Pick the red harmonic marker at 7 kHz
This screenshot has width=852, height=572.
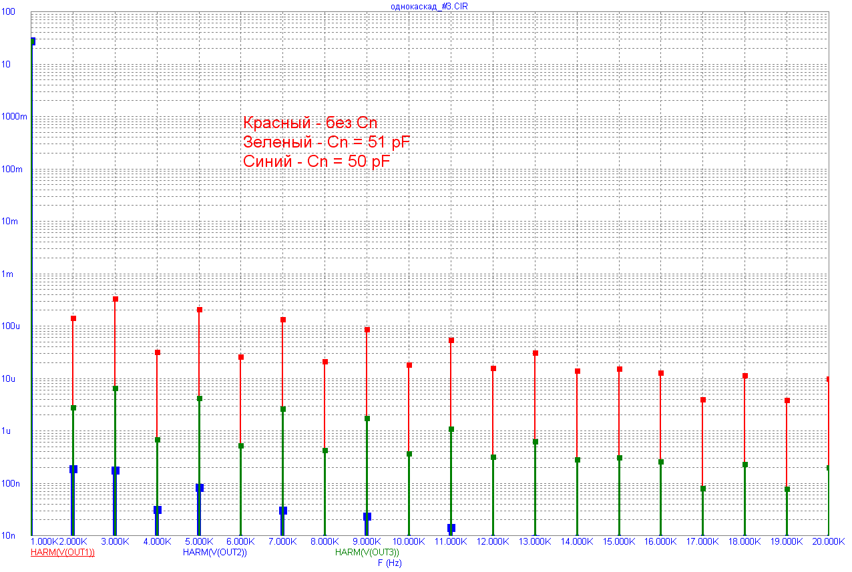click(283, 320)
